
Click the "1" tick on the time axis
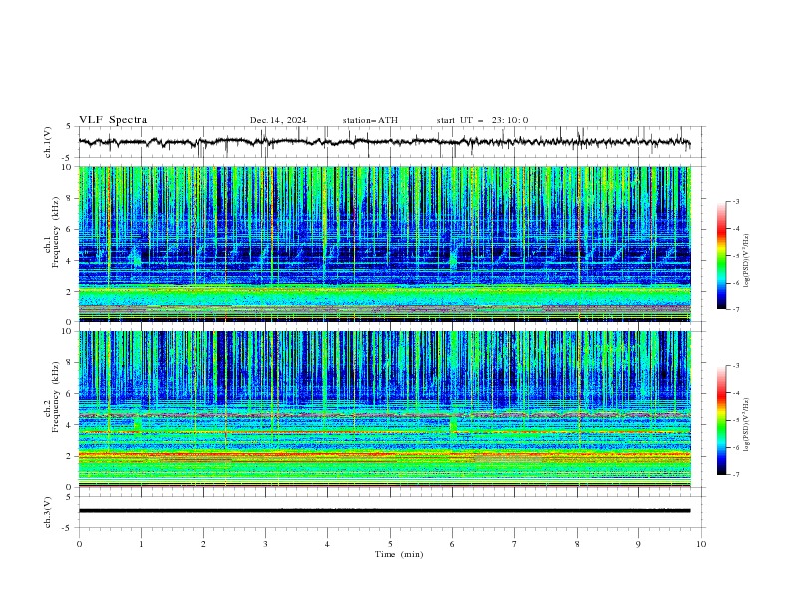141,544
